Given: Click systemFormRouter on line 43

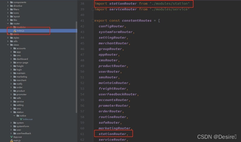Looking at the screenshot, I should (x=116, y=32).
